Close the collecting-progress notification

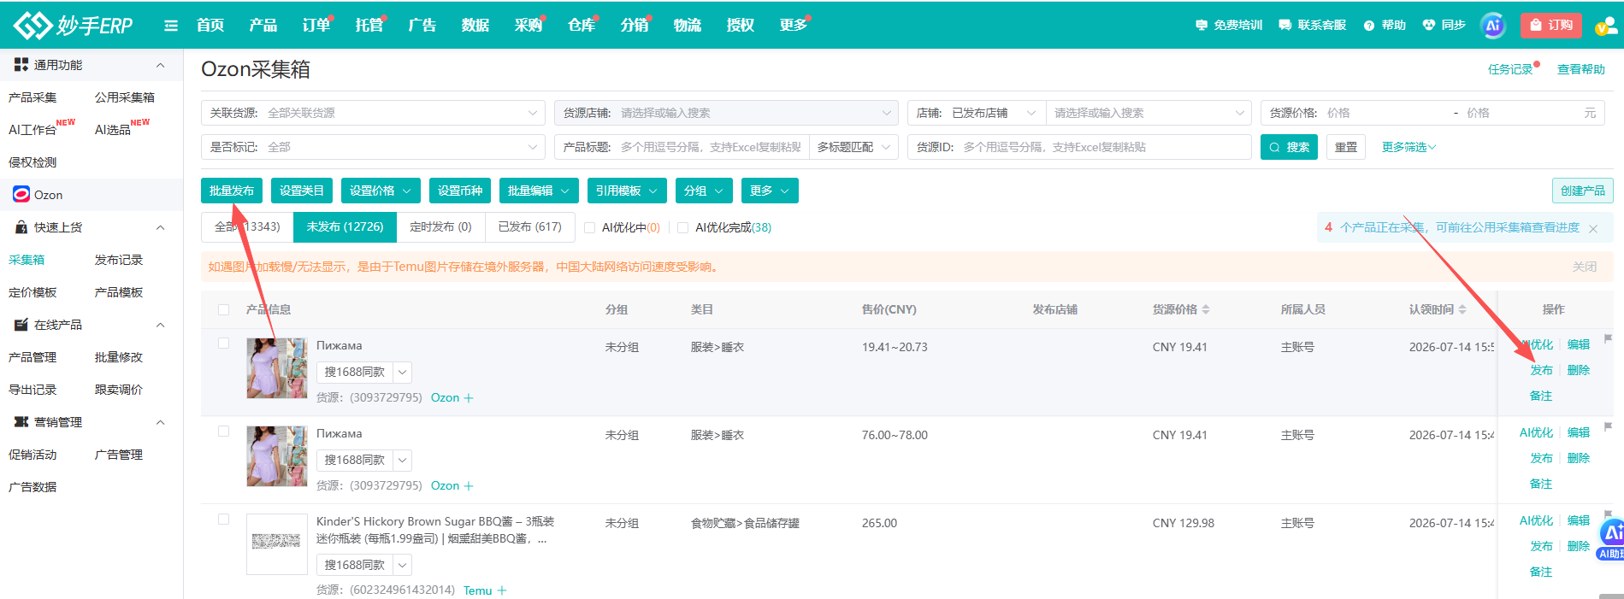[1593, 228]
